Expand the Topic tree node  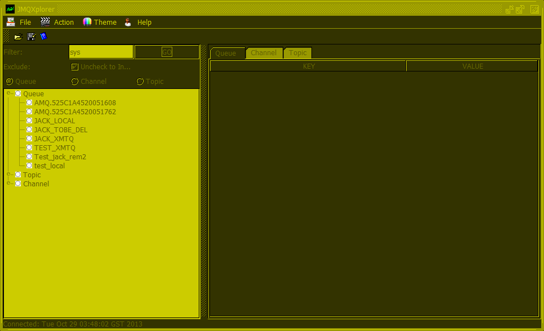(8, 175)
